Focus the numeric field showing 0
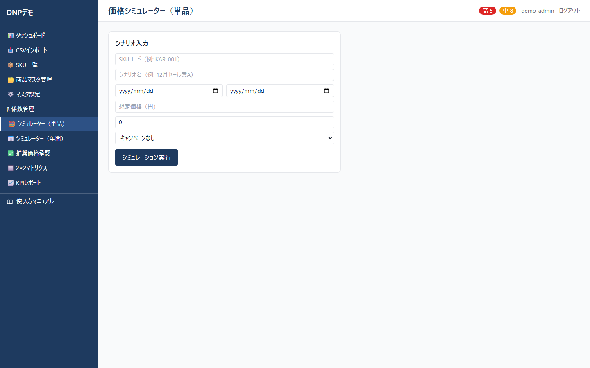Screen dimensions: 590x368 click(225, 122)
